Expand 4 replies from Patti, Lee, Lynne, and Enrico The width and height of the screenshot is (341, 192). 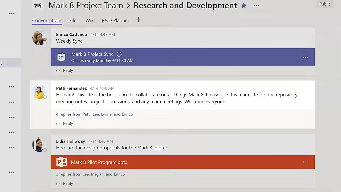[94, 114]
